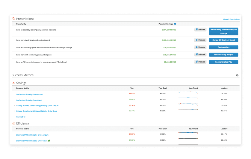This screenshot has height=159, width=251.
Task: Click the Potential Savings info icon
Action: (175, 24)
